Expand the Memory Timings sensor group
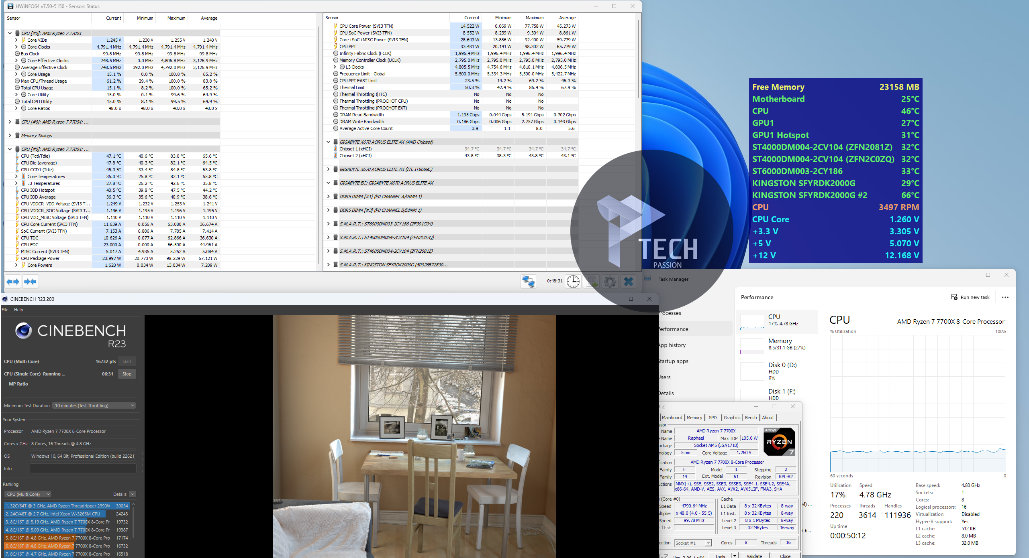 (x=10, y=136)
